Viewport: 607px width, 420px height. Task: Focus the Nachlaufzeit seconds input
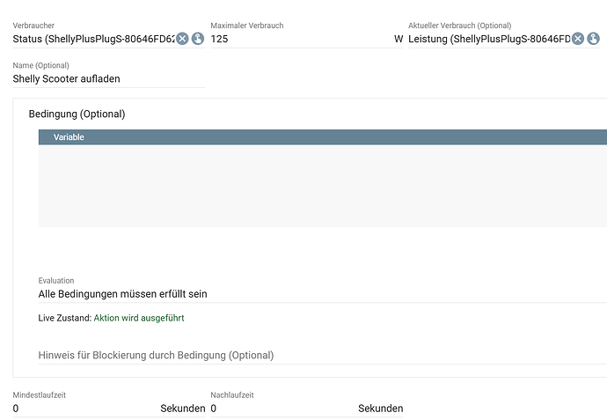point(282,409)
